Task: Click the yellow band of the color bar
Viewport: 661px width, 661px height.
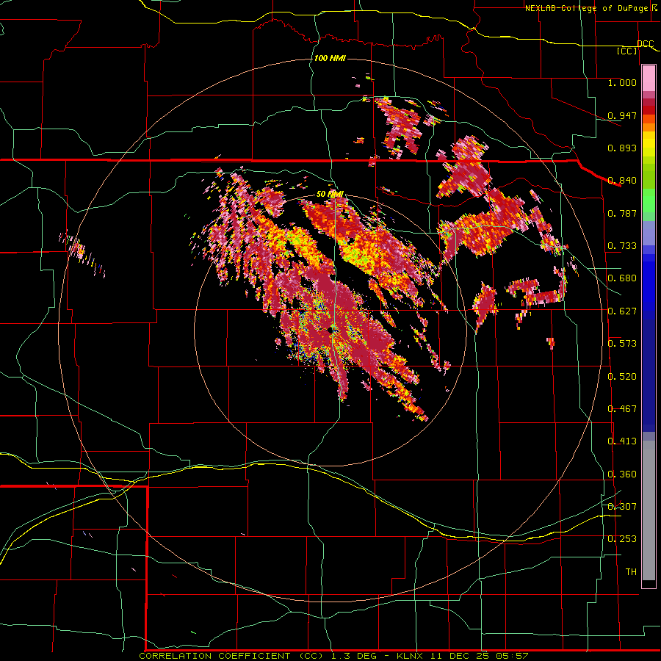Action: pyautogui.click(x=649, y=144)
